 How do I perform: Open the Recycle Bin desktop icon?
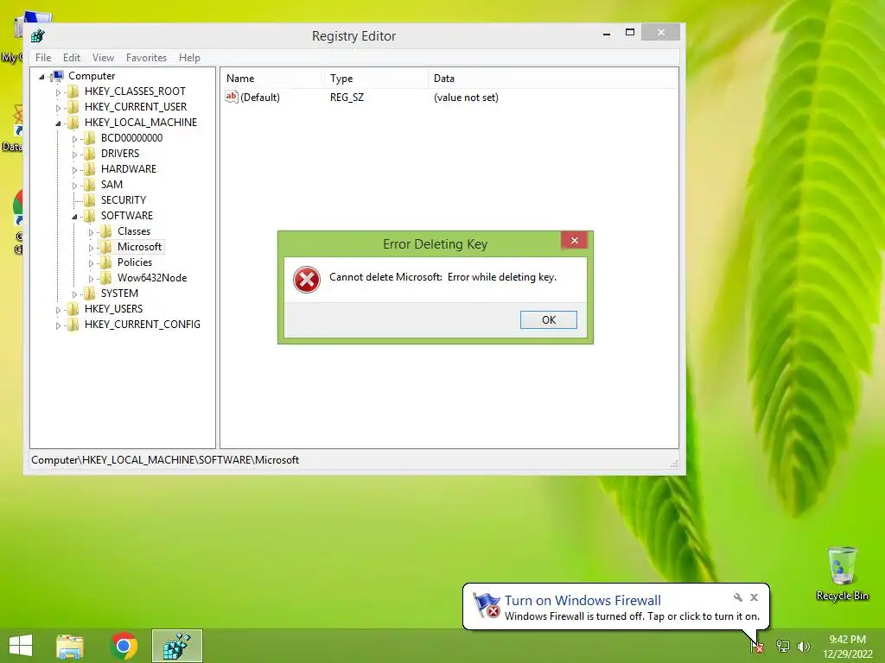click(842, 574)
